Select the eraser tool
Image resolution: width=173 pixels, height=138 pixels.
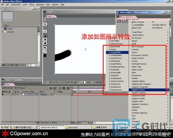click(x=45, y=31)
